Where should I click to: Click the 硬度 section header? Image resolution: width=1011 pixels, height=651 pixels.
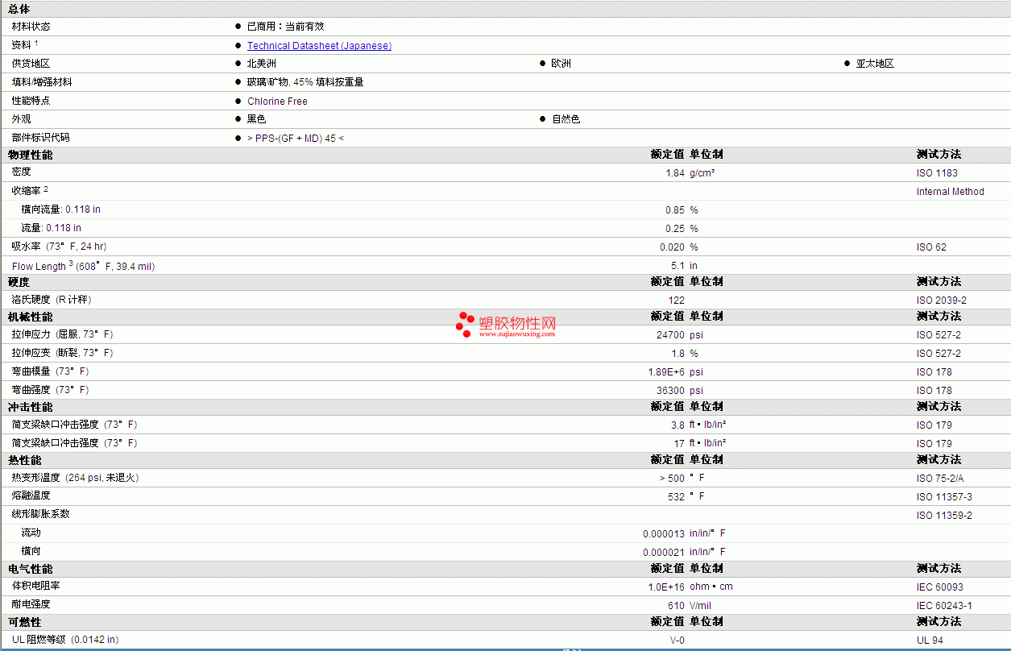[x=19, y=282]
